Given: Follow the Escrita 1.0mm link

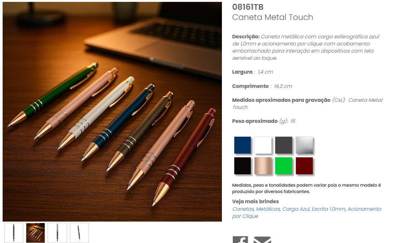Looking at the screenshot, I should coord(329,209).
